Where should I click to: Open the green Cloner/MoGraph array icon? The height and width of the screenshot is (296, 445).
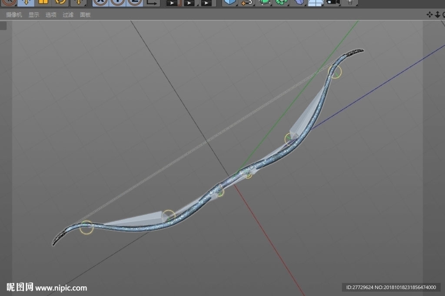281,3
